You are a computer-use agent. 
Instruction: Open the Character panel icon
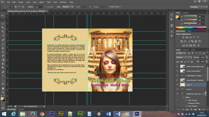(x=171, y=32)
